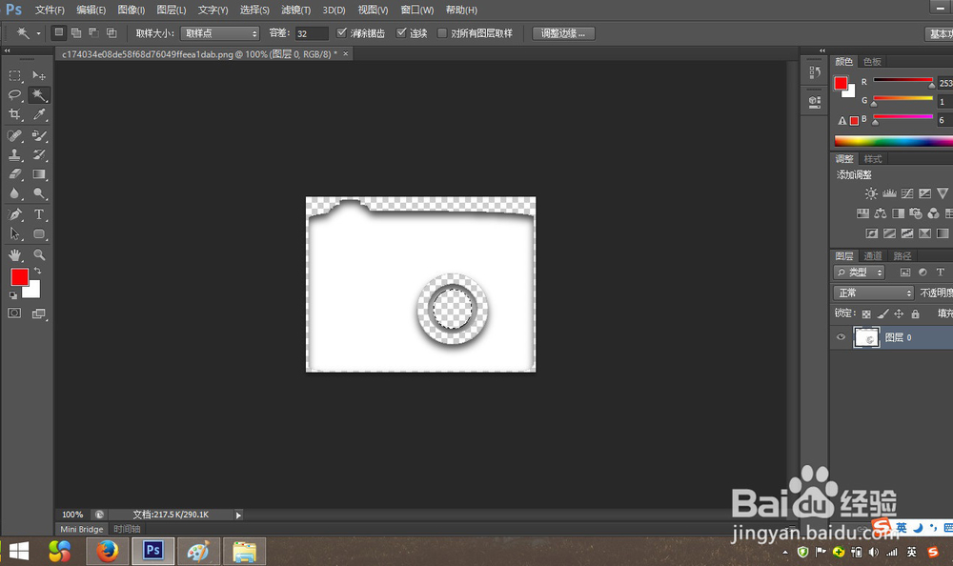Open the tool preset picker arrow
The width and height of the screenshot is (953, 566).
pyautogui.click(x=38, y=33)
